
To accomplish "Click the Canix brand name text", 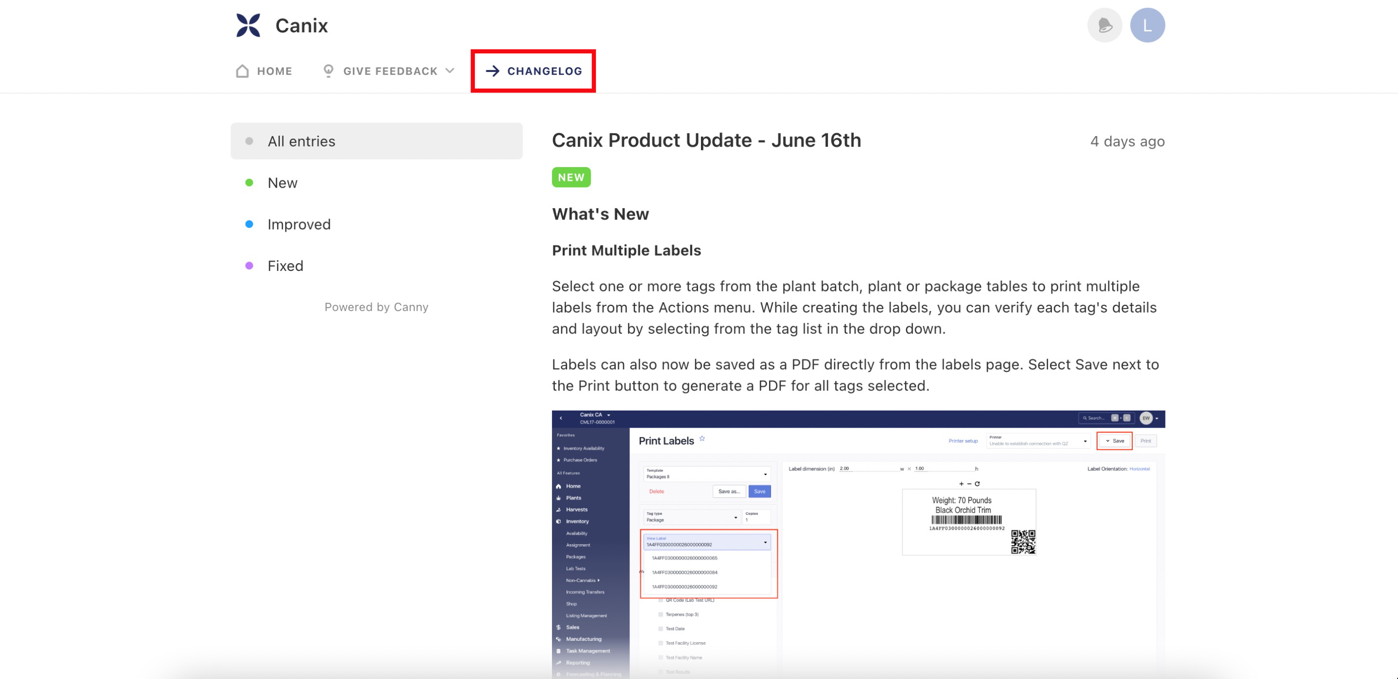I will click(x=301, y=25).
